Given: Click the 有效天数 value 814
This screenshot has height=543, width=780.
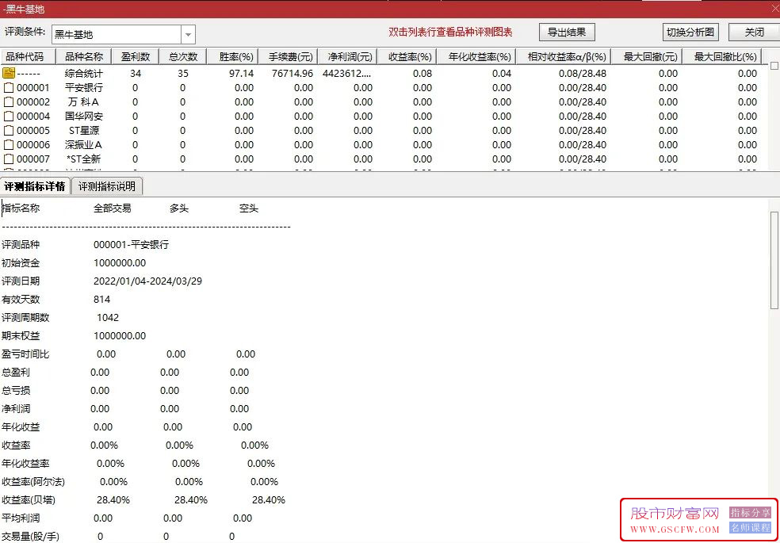Looking at the screenshot, I should click(102, 300).
